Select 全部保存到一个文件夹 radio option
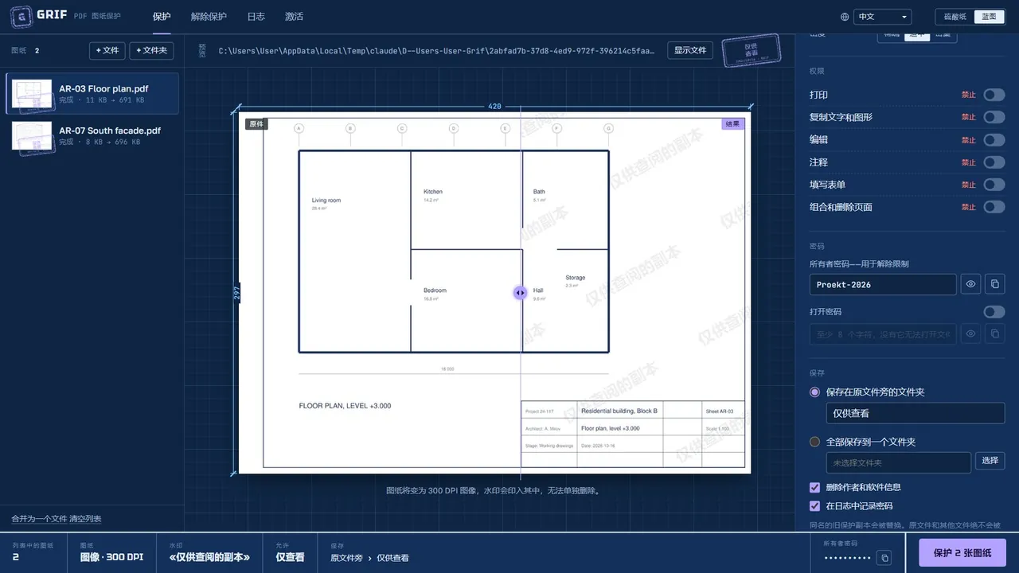1019x573 pixels. [814, 442]
